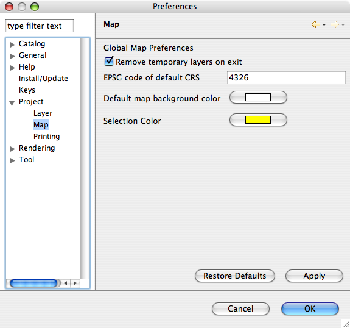Click the Restore Defaults button
Image resolution: width=350 pixels, height=328 pixels.
pyautogui.click(x=235, y=276)
